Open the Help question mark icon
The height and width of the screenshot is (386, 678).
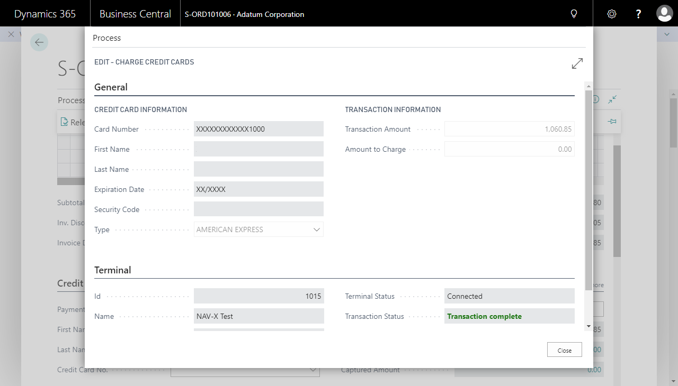coord(639,14)
